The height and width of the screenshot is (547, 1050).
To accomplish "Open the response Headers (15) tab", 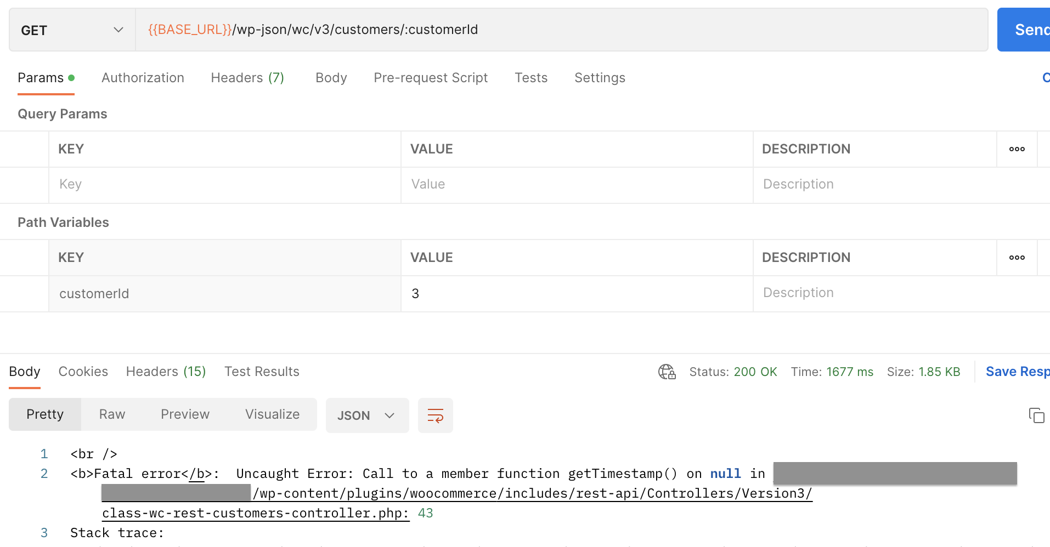I will pyautogui.click(x=166, y=372).
